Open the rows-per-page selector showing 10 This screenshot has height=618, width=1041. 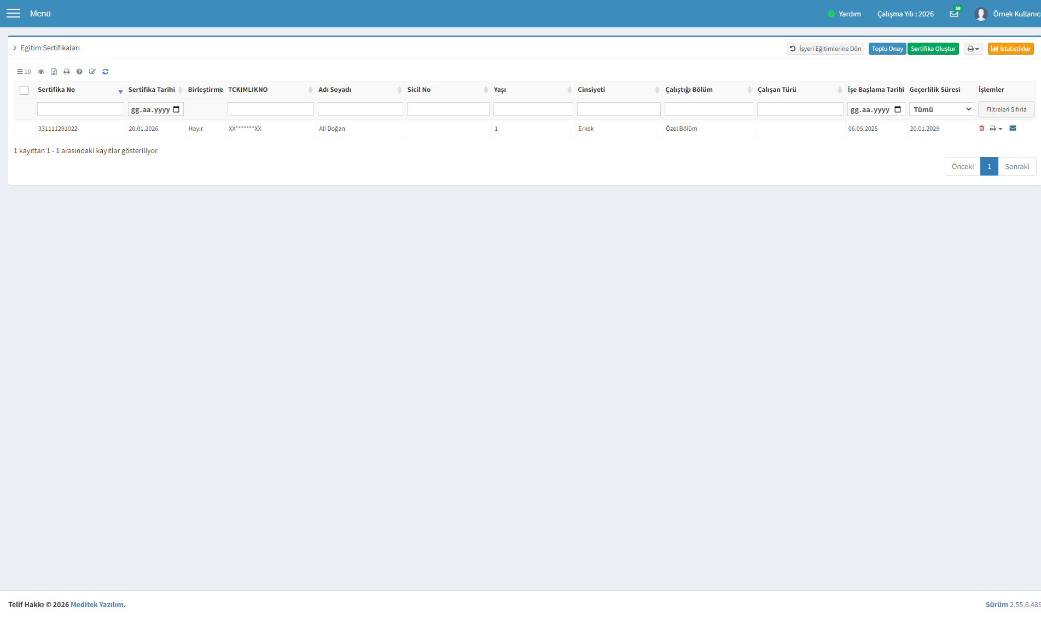pyautogui.click(x=24, y=72)
